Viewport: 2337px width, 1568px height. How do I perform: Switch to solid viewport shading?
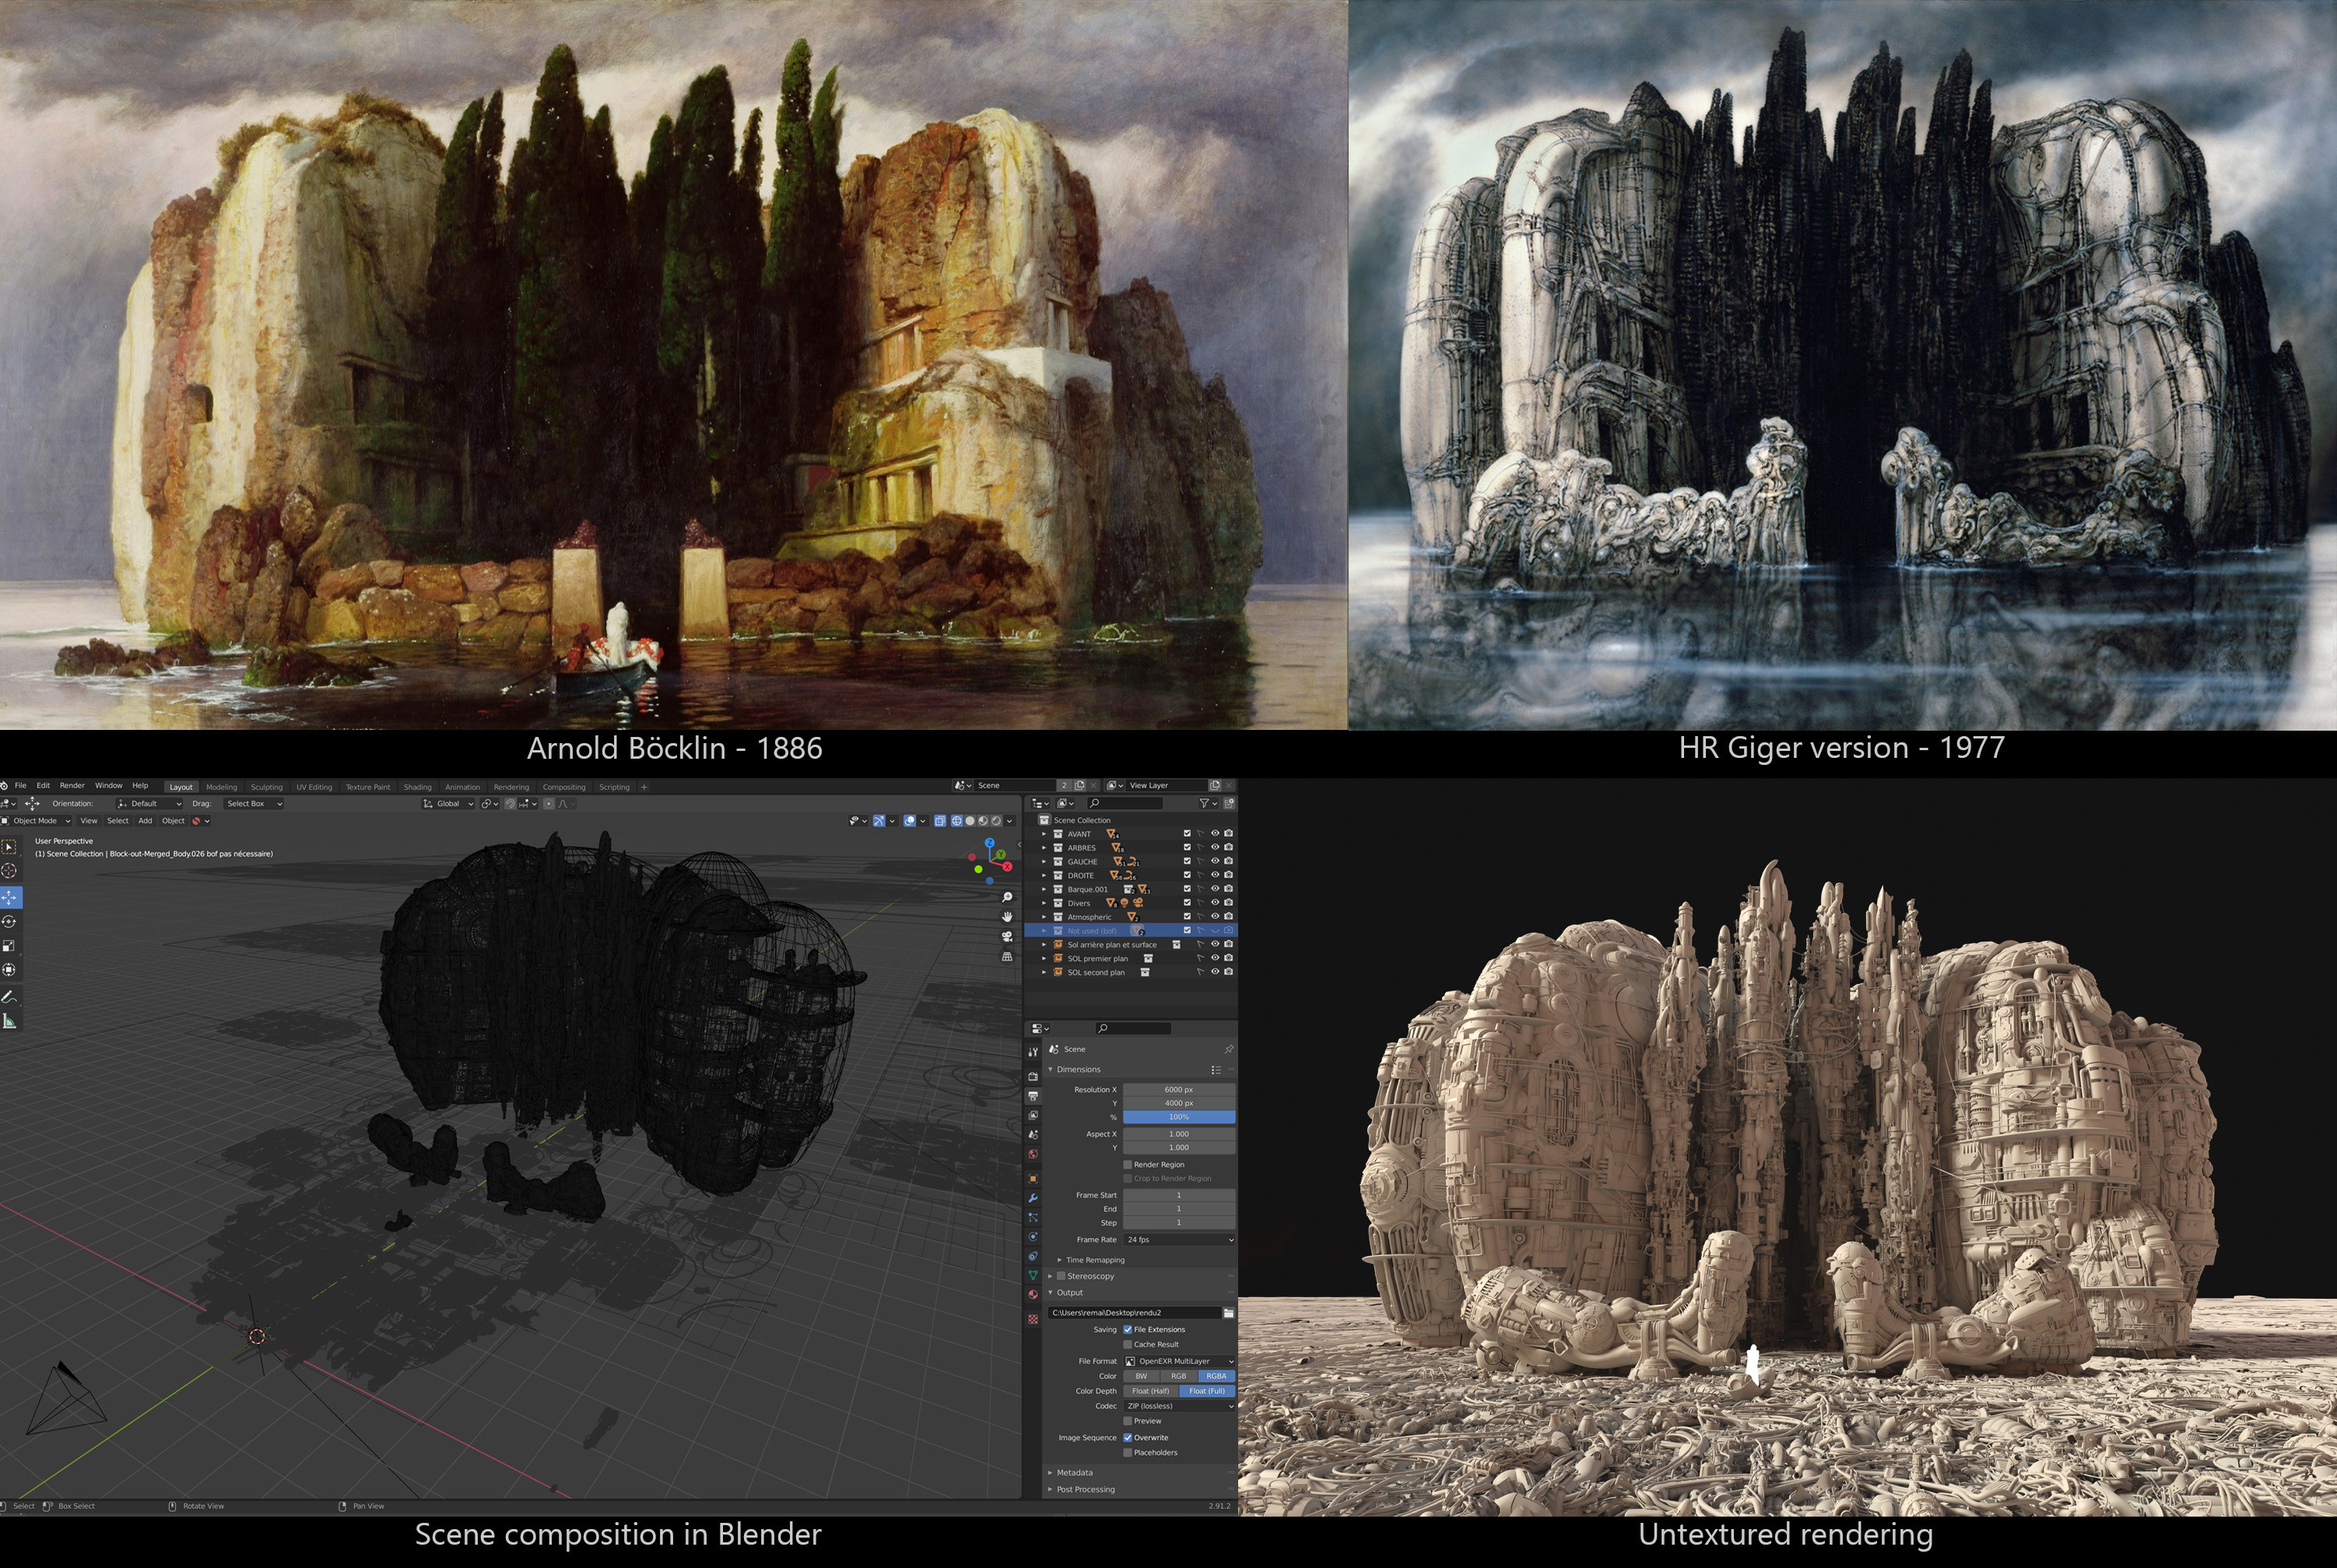point(970,821)
